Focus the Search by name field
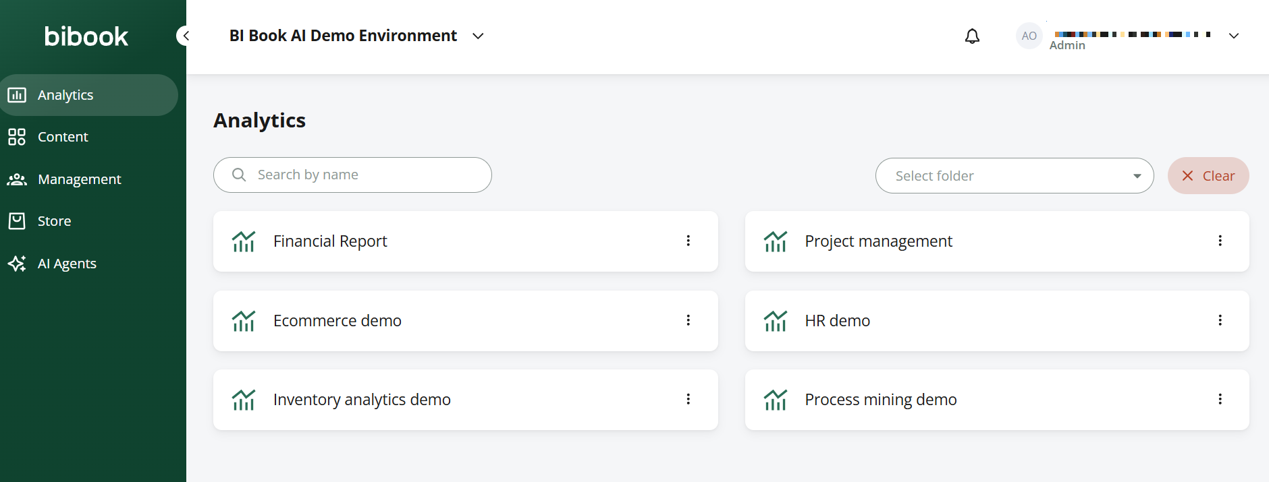This screenshot has height=482, width=1269. coord(352,175)
